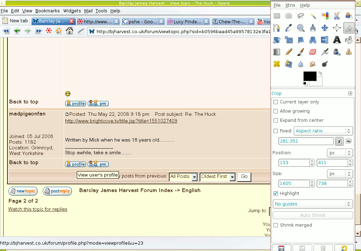This screenshot has width=361, height=251.
Task: Uncheck the Highlight checkbox
Action: (276, 193)
